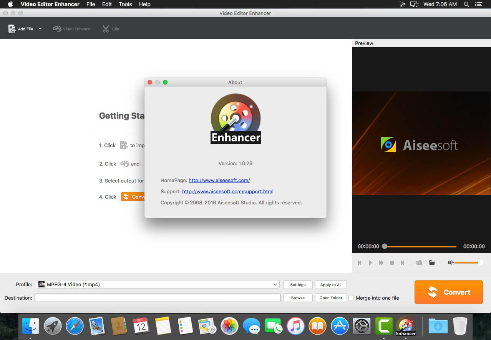Open the Help menu
The height and width of the screenshot is (340, 491).
144,4
